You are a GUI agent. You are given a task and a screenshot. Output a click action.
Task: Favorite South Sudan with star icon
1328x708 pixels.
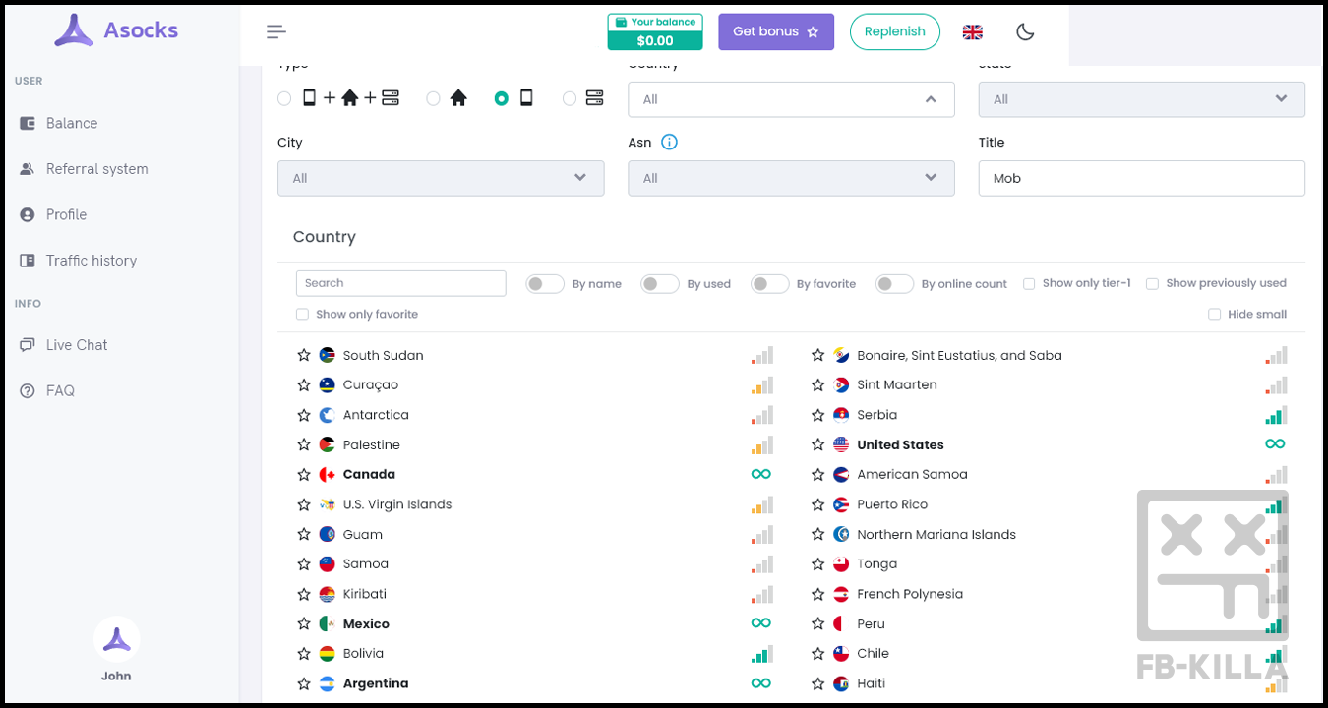pyautogui.click(x=304, y=356)
